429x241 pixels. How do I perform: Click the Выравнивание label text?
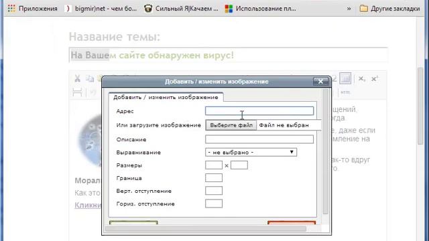tap(139, 153)
